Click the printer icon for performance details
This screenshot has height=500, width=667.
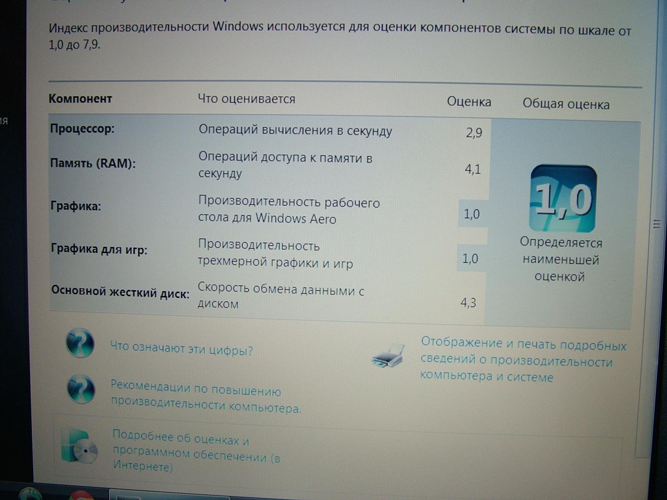(389, 356)
